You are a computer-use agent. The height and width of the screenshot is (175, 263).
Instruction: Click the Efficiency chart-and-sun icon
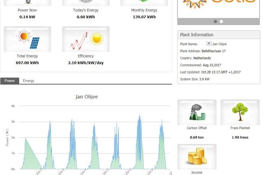[85, 39]
